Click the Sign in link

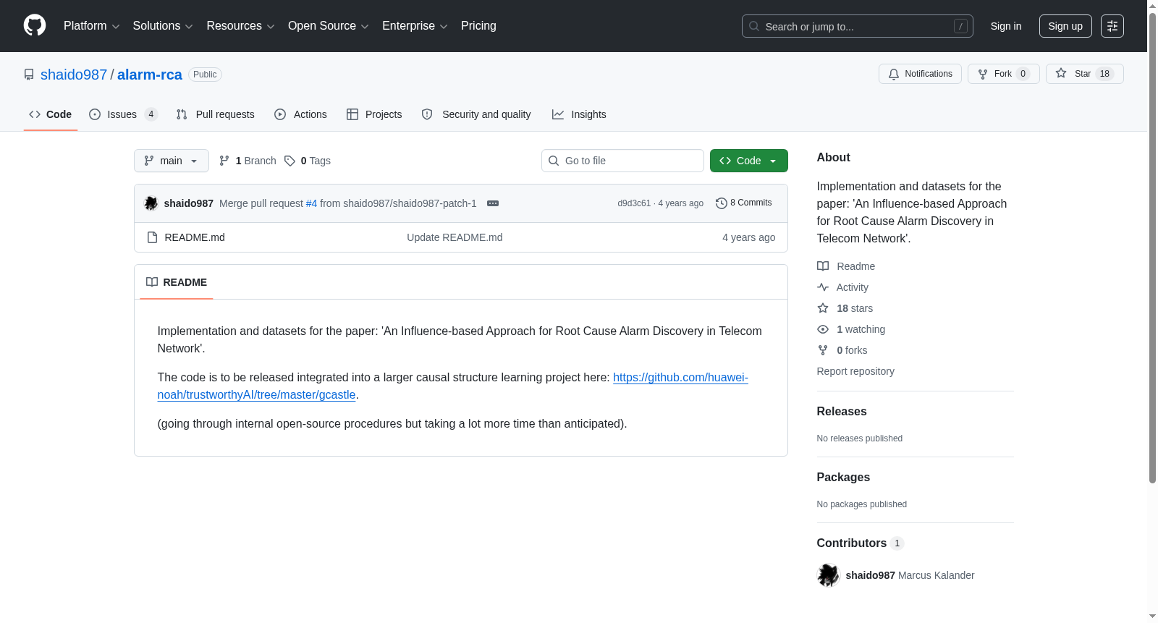1006,26
